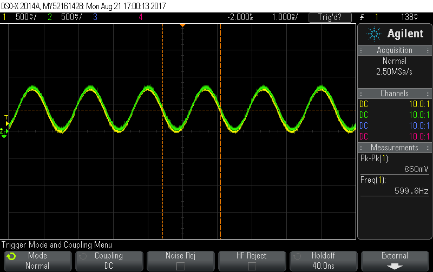Click the Normal acquisition mode text
This screenshot has width=433, height=272.
pos(395,61)
